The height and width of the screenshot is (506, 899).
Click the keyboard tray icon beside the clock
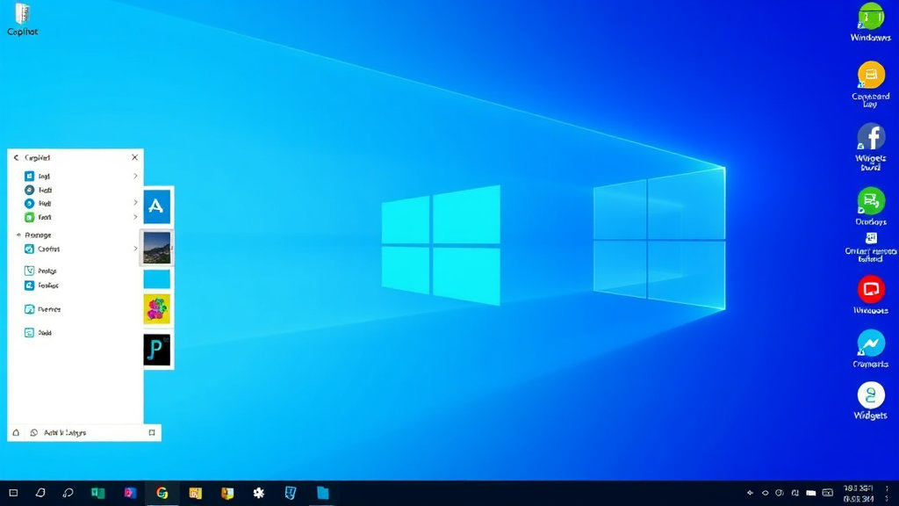(x=827, y=493)
